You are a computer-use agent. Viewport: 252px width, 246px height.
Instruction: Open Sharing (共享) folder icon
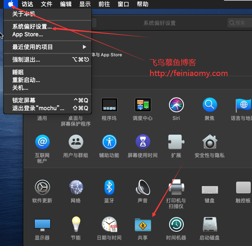[x=143, y=225]
